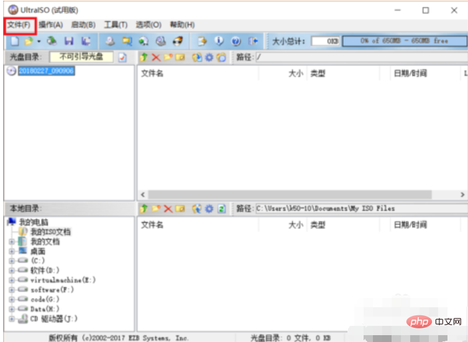Open an image file via the folder icon
The width and height of the screenshot is (468, 342).
pos(29,41)
